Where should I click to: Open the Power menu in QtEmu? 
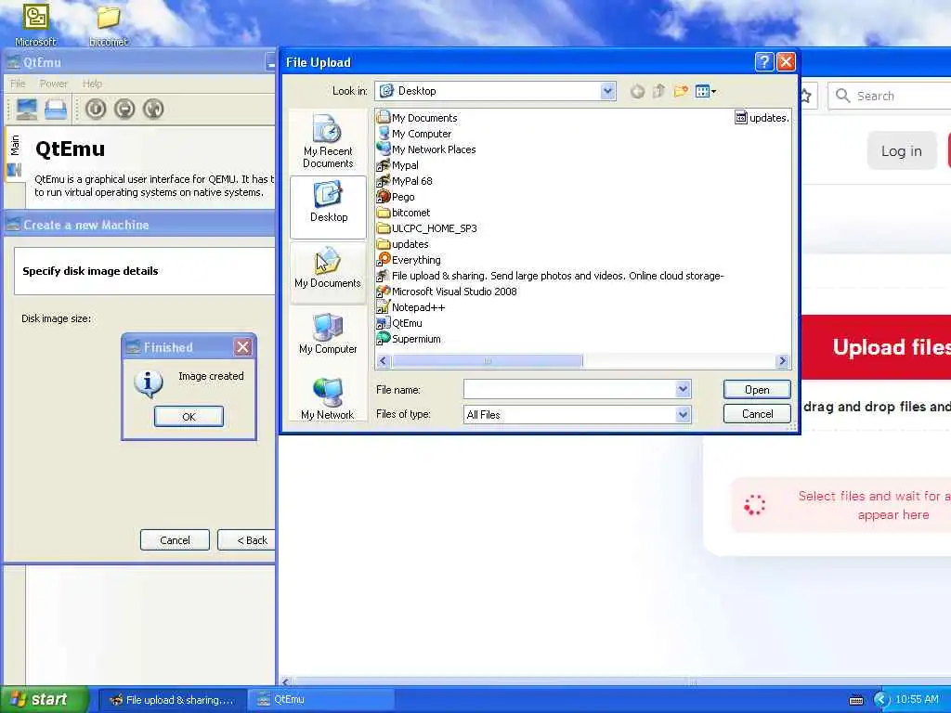[53, 84]
